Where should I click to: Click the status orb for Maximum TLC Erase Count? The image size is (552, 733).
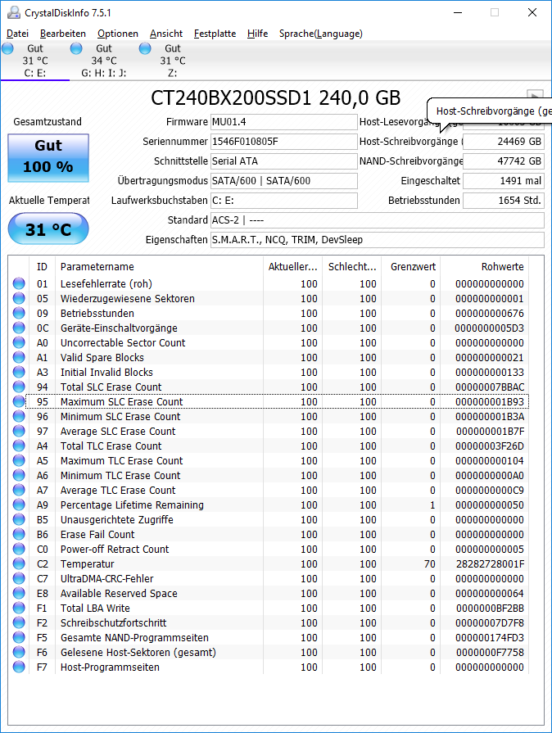pyautogui.click(x=19, y=460)
